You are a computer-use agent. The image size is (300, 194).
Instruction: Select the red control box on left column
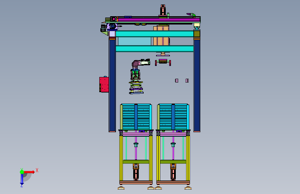pos(104,84)
